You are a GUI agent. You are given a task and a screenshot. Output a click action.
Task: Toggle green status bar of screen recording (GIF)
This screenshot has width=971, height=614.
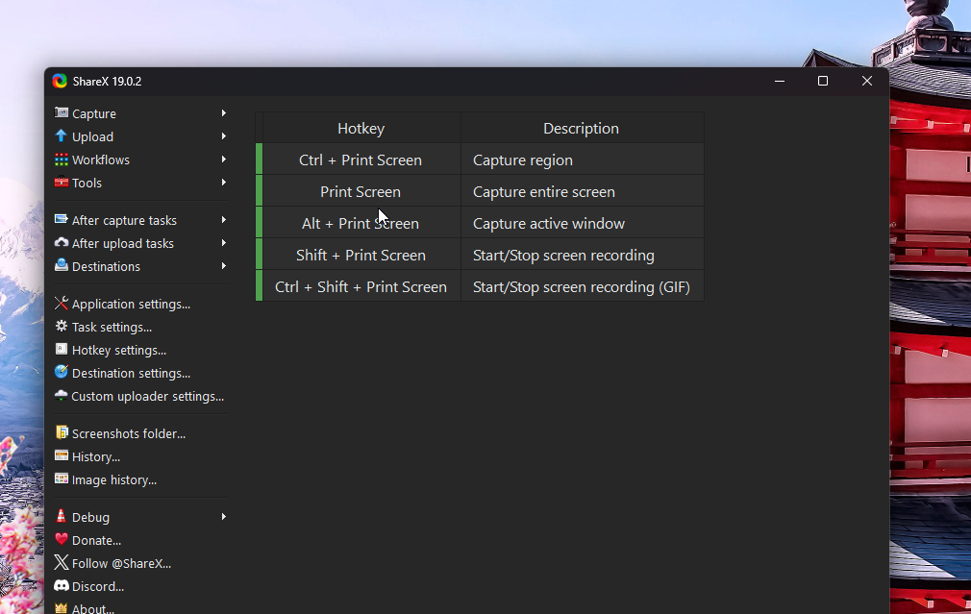(259, 286)
